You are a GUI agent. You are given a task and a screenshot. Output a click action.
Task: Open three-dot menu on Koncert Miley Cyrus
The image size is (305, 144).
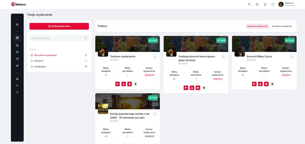click(292, 57)
